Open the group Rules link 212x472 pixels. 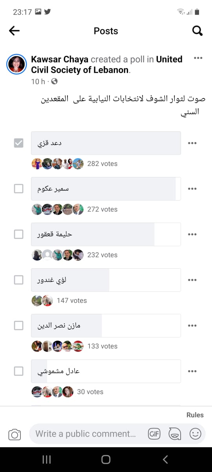[195, 415]
